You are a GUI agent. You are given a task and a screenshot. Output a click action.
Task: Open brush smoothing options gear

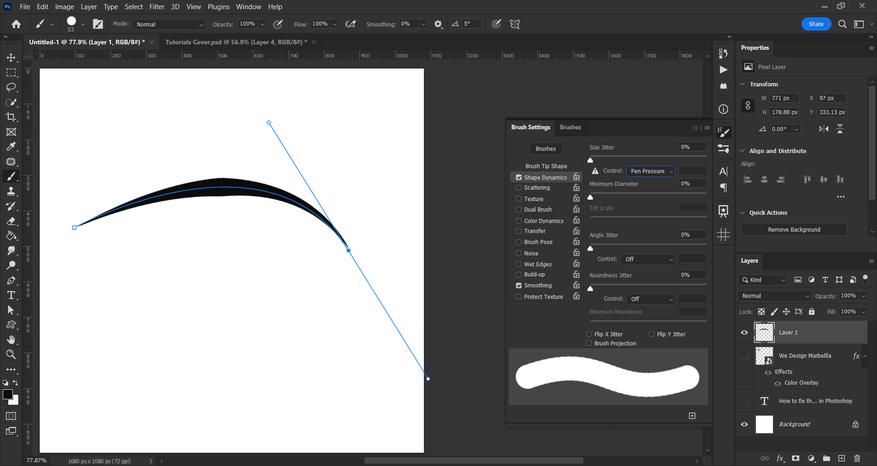[438, 24]
